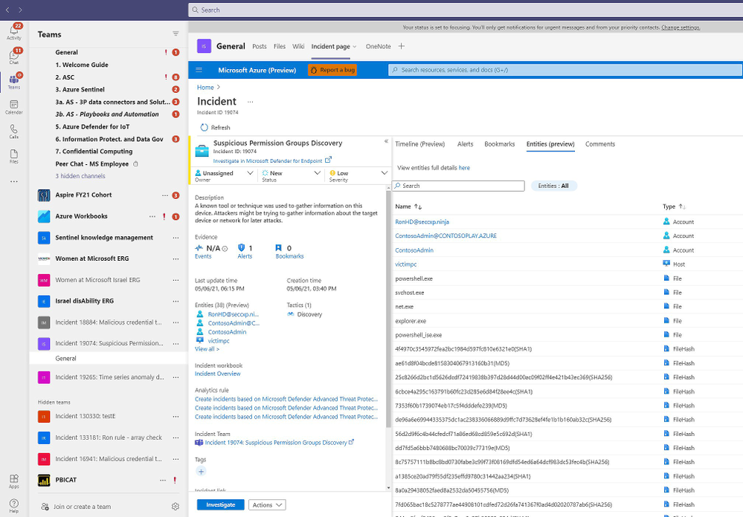Viewport: 743px width, 517px height.
Task: Open manage teams settings gear
Action: [176, 507]
